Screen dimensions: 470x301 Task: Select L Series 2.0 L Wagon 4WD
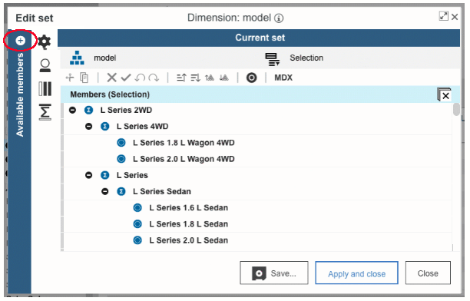(x=184, y=159)
